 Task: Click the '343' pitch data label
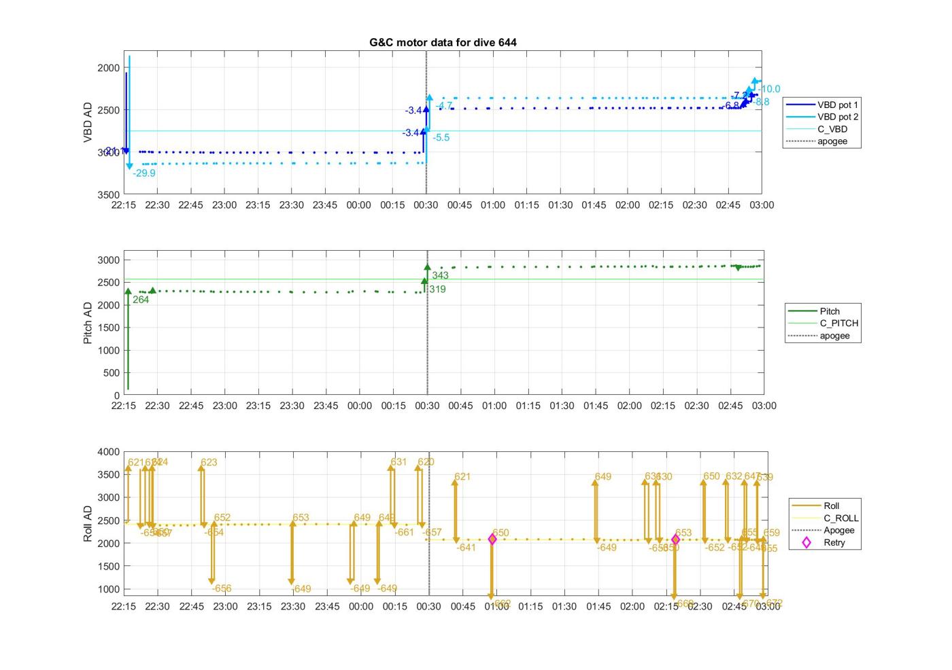(440, 275)
